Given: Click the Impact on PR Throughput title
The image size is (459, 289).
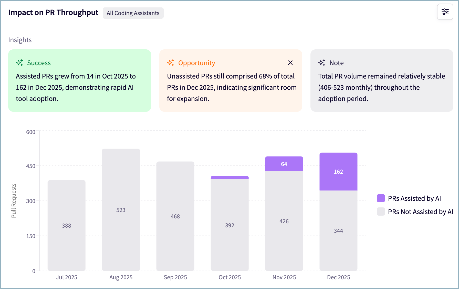Looking at the screenshot, I should [x=53, y=13].
